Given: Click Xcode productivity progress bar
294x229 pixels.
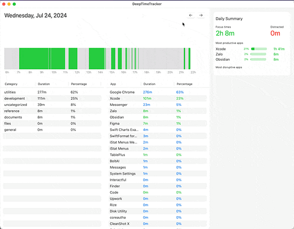Looking at the screenshot, I should point(259,49).
